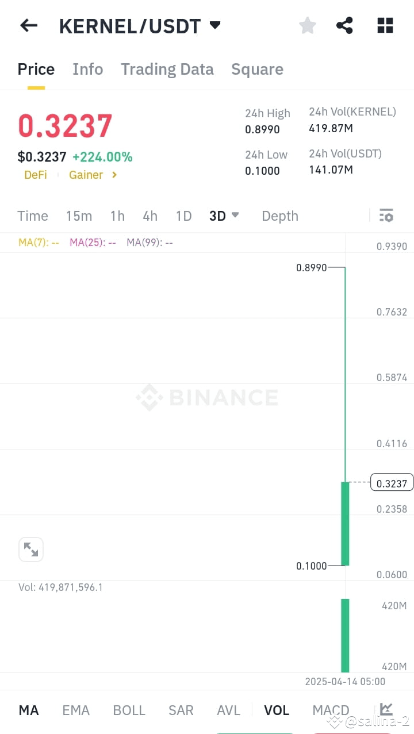Expand chart to fullscreen with arrows icon

tap(31, 550)
